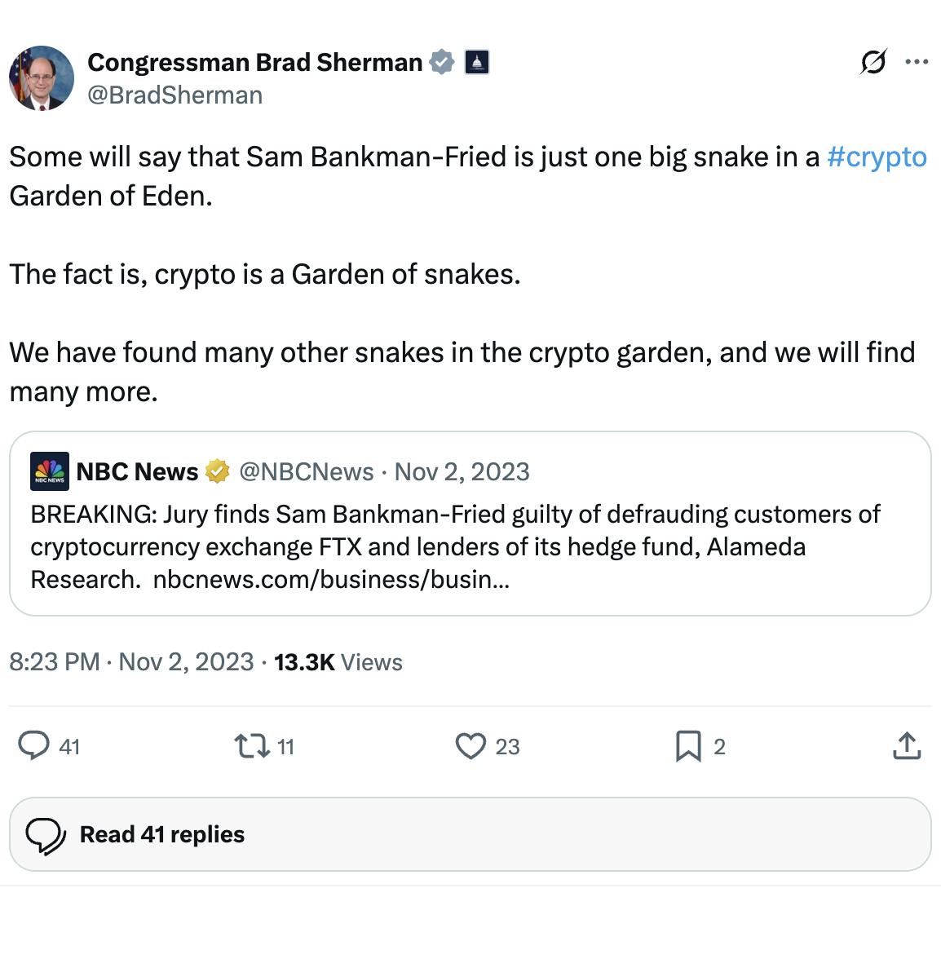Click the NBC News peacock logo
Image resolution: width=941 pixels, height=959 pixels.
pyautogui.click(x=50, y=471)
